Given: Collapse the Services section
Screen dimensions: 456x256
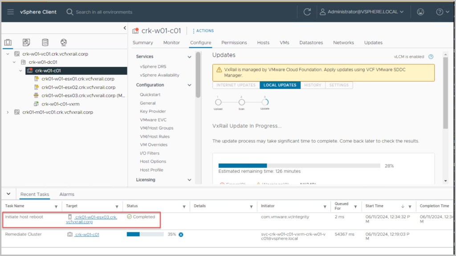Looking at the screenshot, I should (189, 57).
